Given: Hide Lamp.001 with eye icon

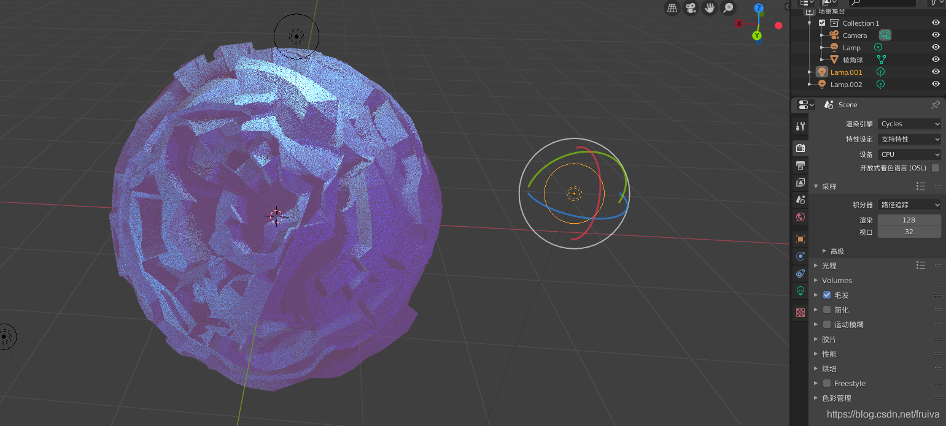Looking at the screenshot, I should [x=936, y=72].
